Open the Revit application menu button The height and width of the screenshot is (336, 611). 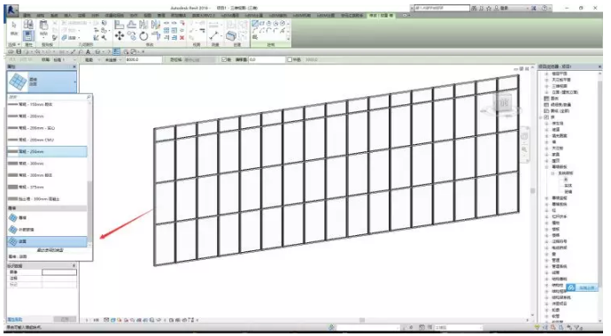click(12, 11)
